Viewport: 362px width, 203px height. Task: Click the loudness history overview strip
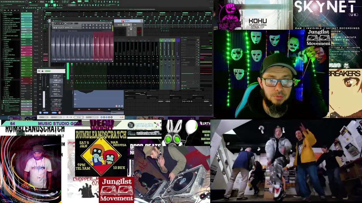coord(99,112)
